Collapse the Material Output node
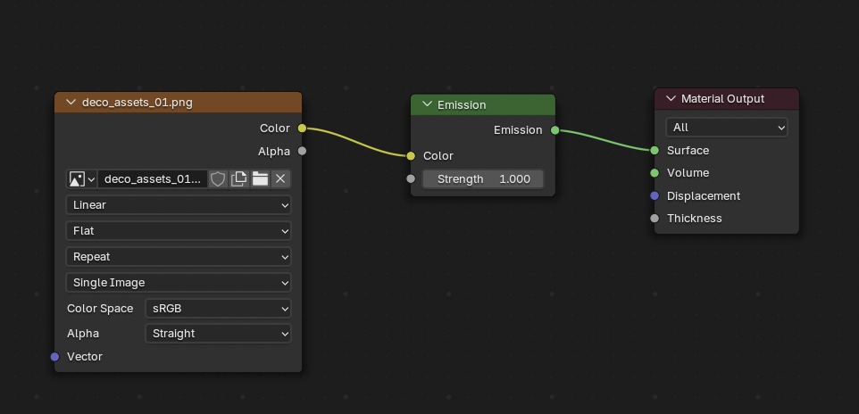The height and width of the screenshot is (414, 859). (671, 99)
